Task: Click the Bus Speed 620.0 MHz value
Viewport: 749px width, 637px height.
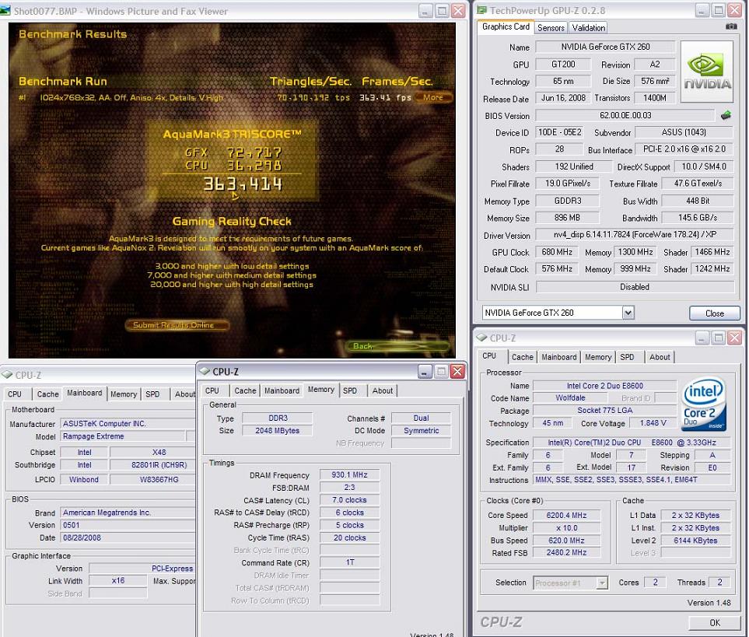Action: (566, 541)
